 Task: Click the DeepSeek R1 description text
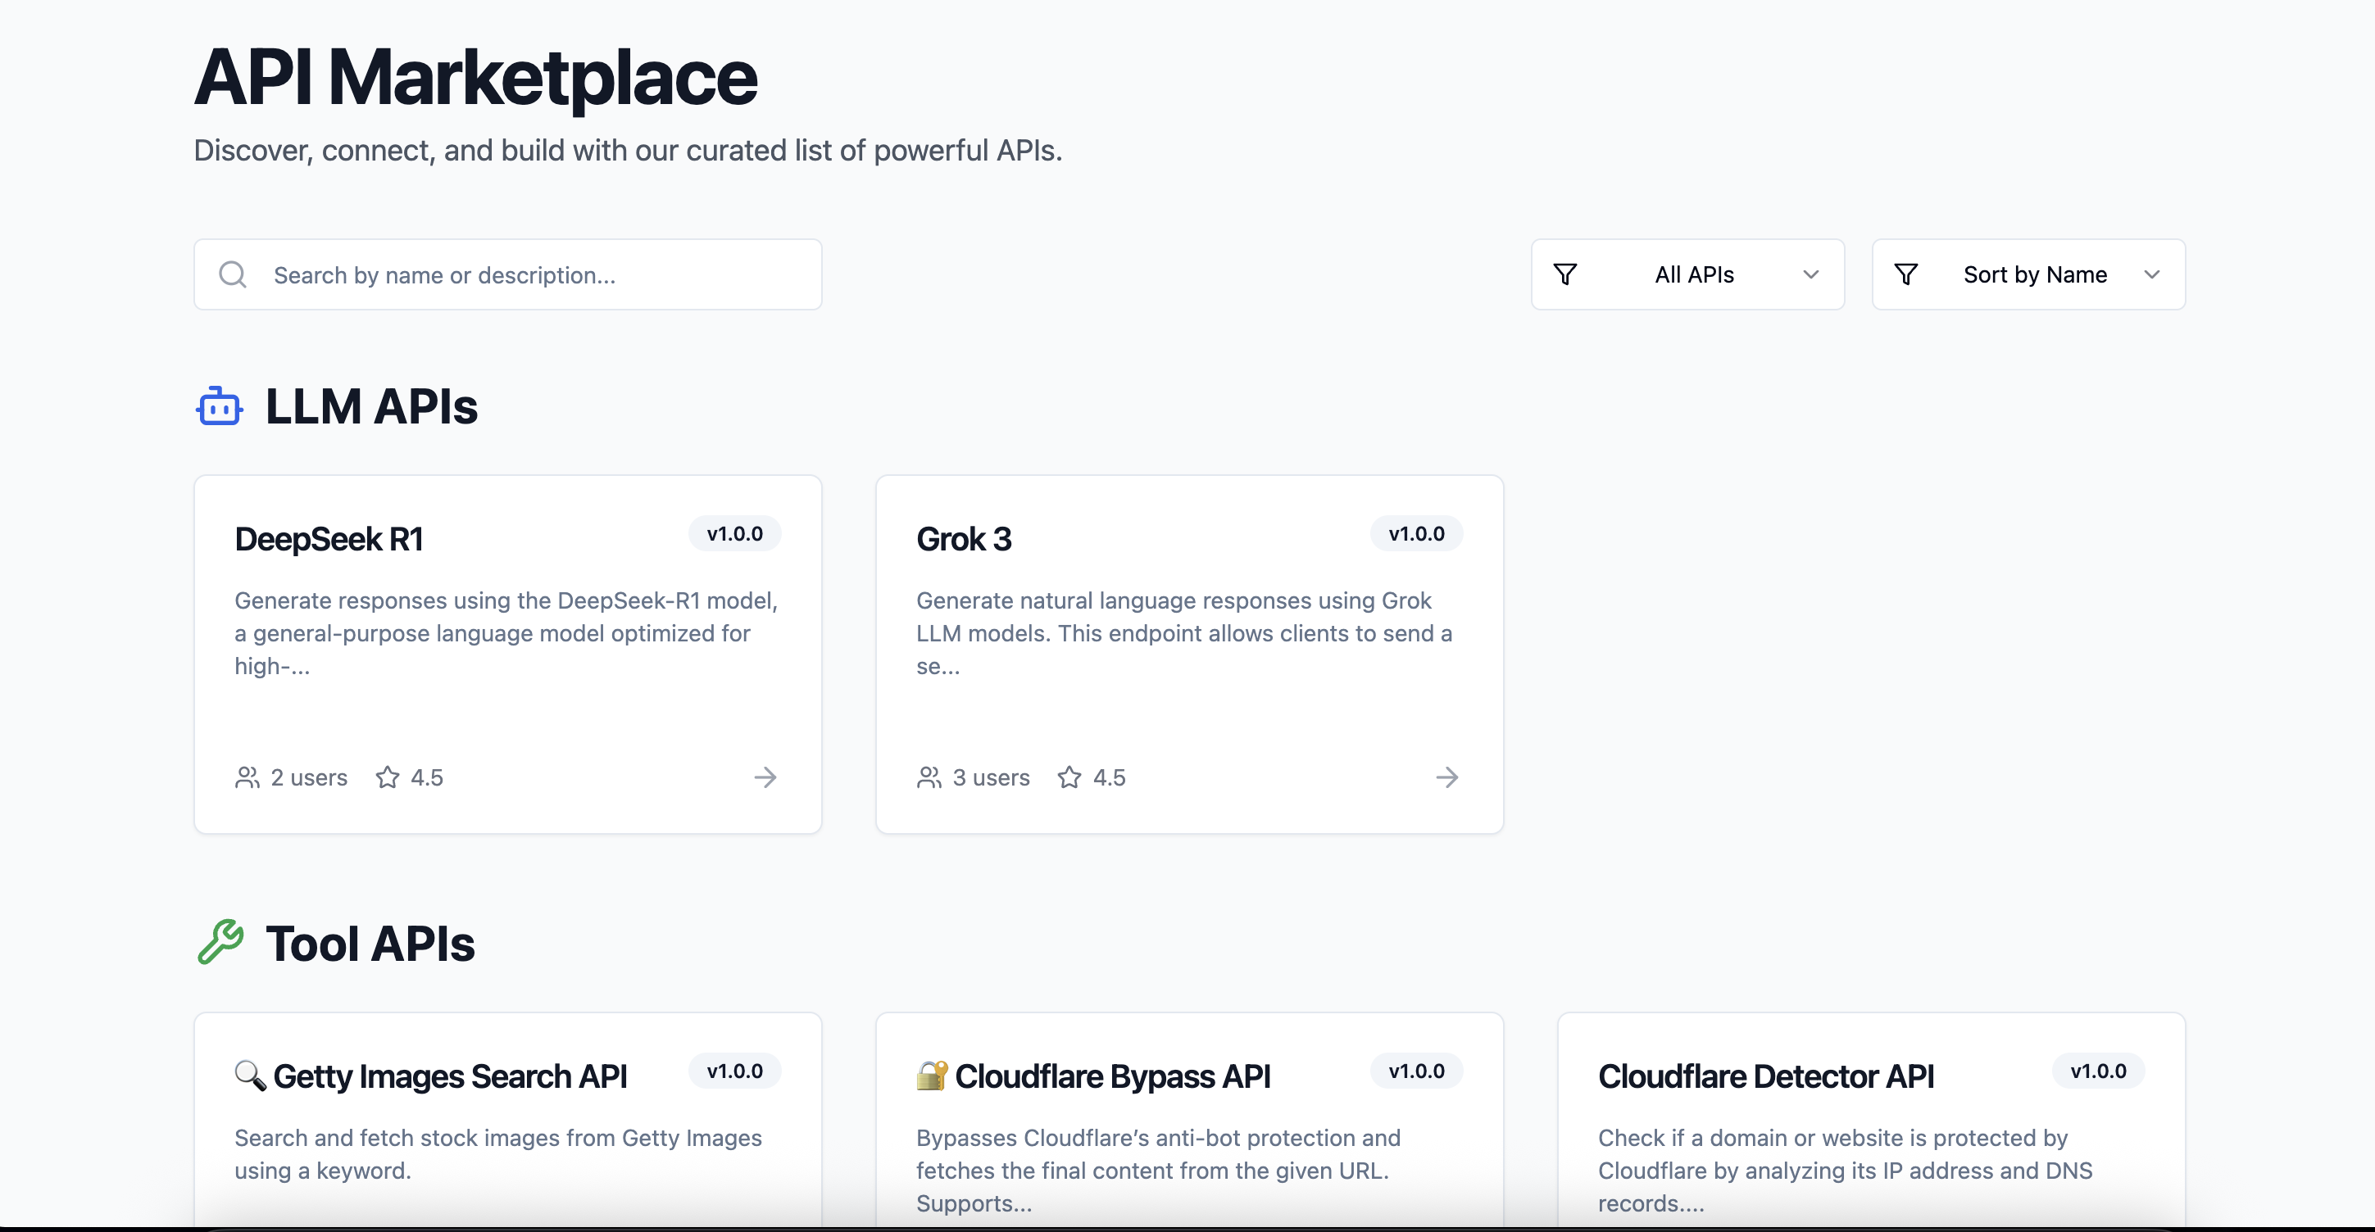[506, 633]
